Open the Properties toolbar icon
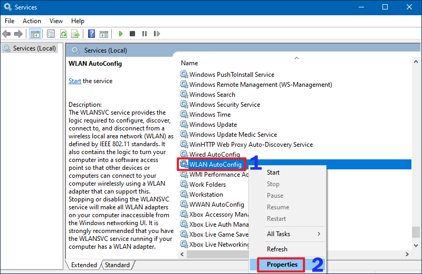 coord(51,34)
